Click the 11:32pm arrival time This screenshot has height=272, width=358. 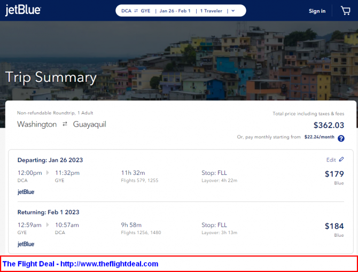67,173
